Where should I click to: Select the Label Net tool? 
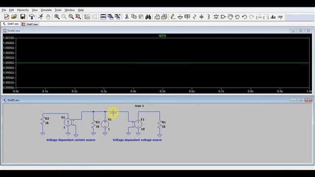(187, 17)
